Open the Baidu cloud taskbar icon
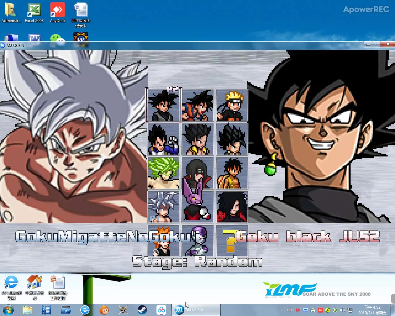 (161, 310)
